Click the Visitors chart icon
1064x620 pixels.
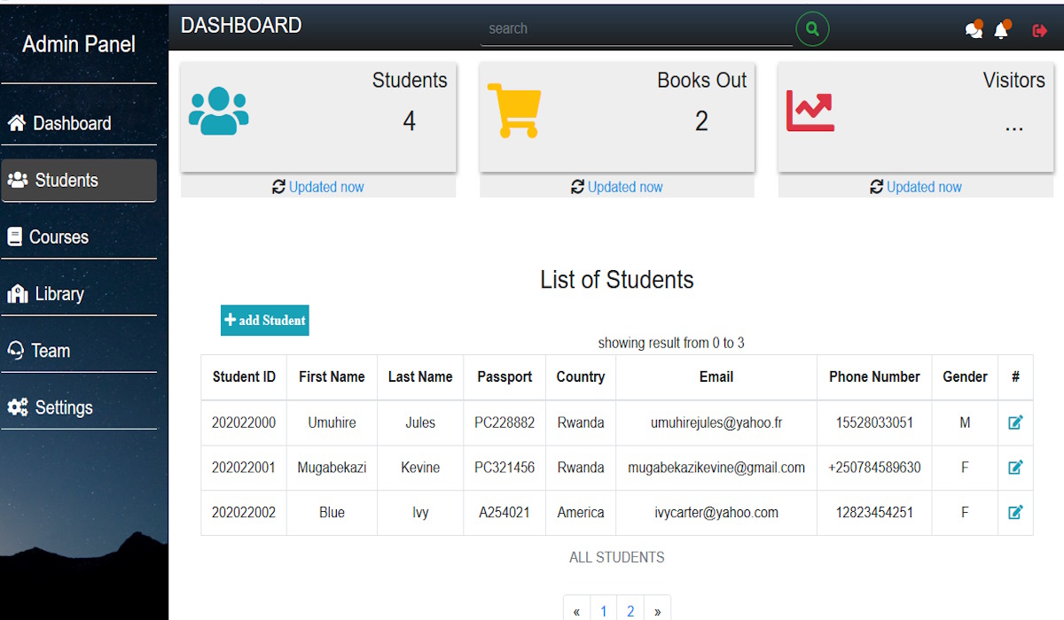tap(810, 111)
